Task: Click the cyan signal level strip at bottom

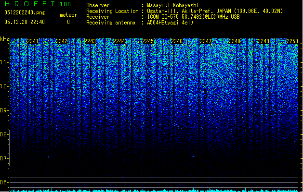Action: tap(154, 191)
